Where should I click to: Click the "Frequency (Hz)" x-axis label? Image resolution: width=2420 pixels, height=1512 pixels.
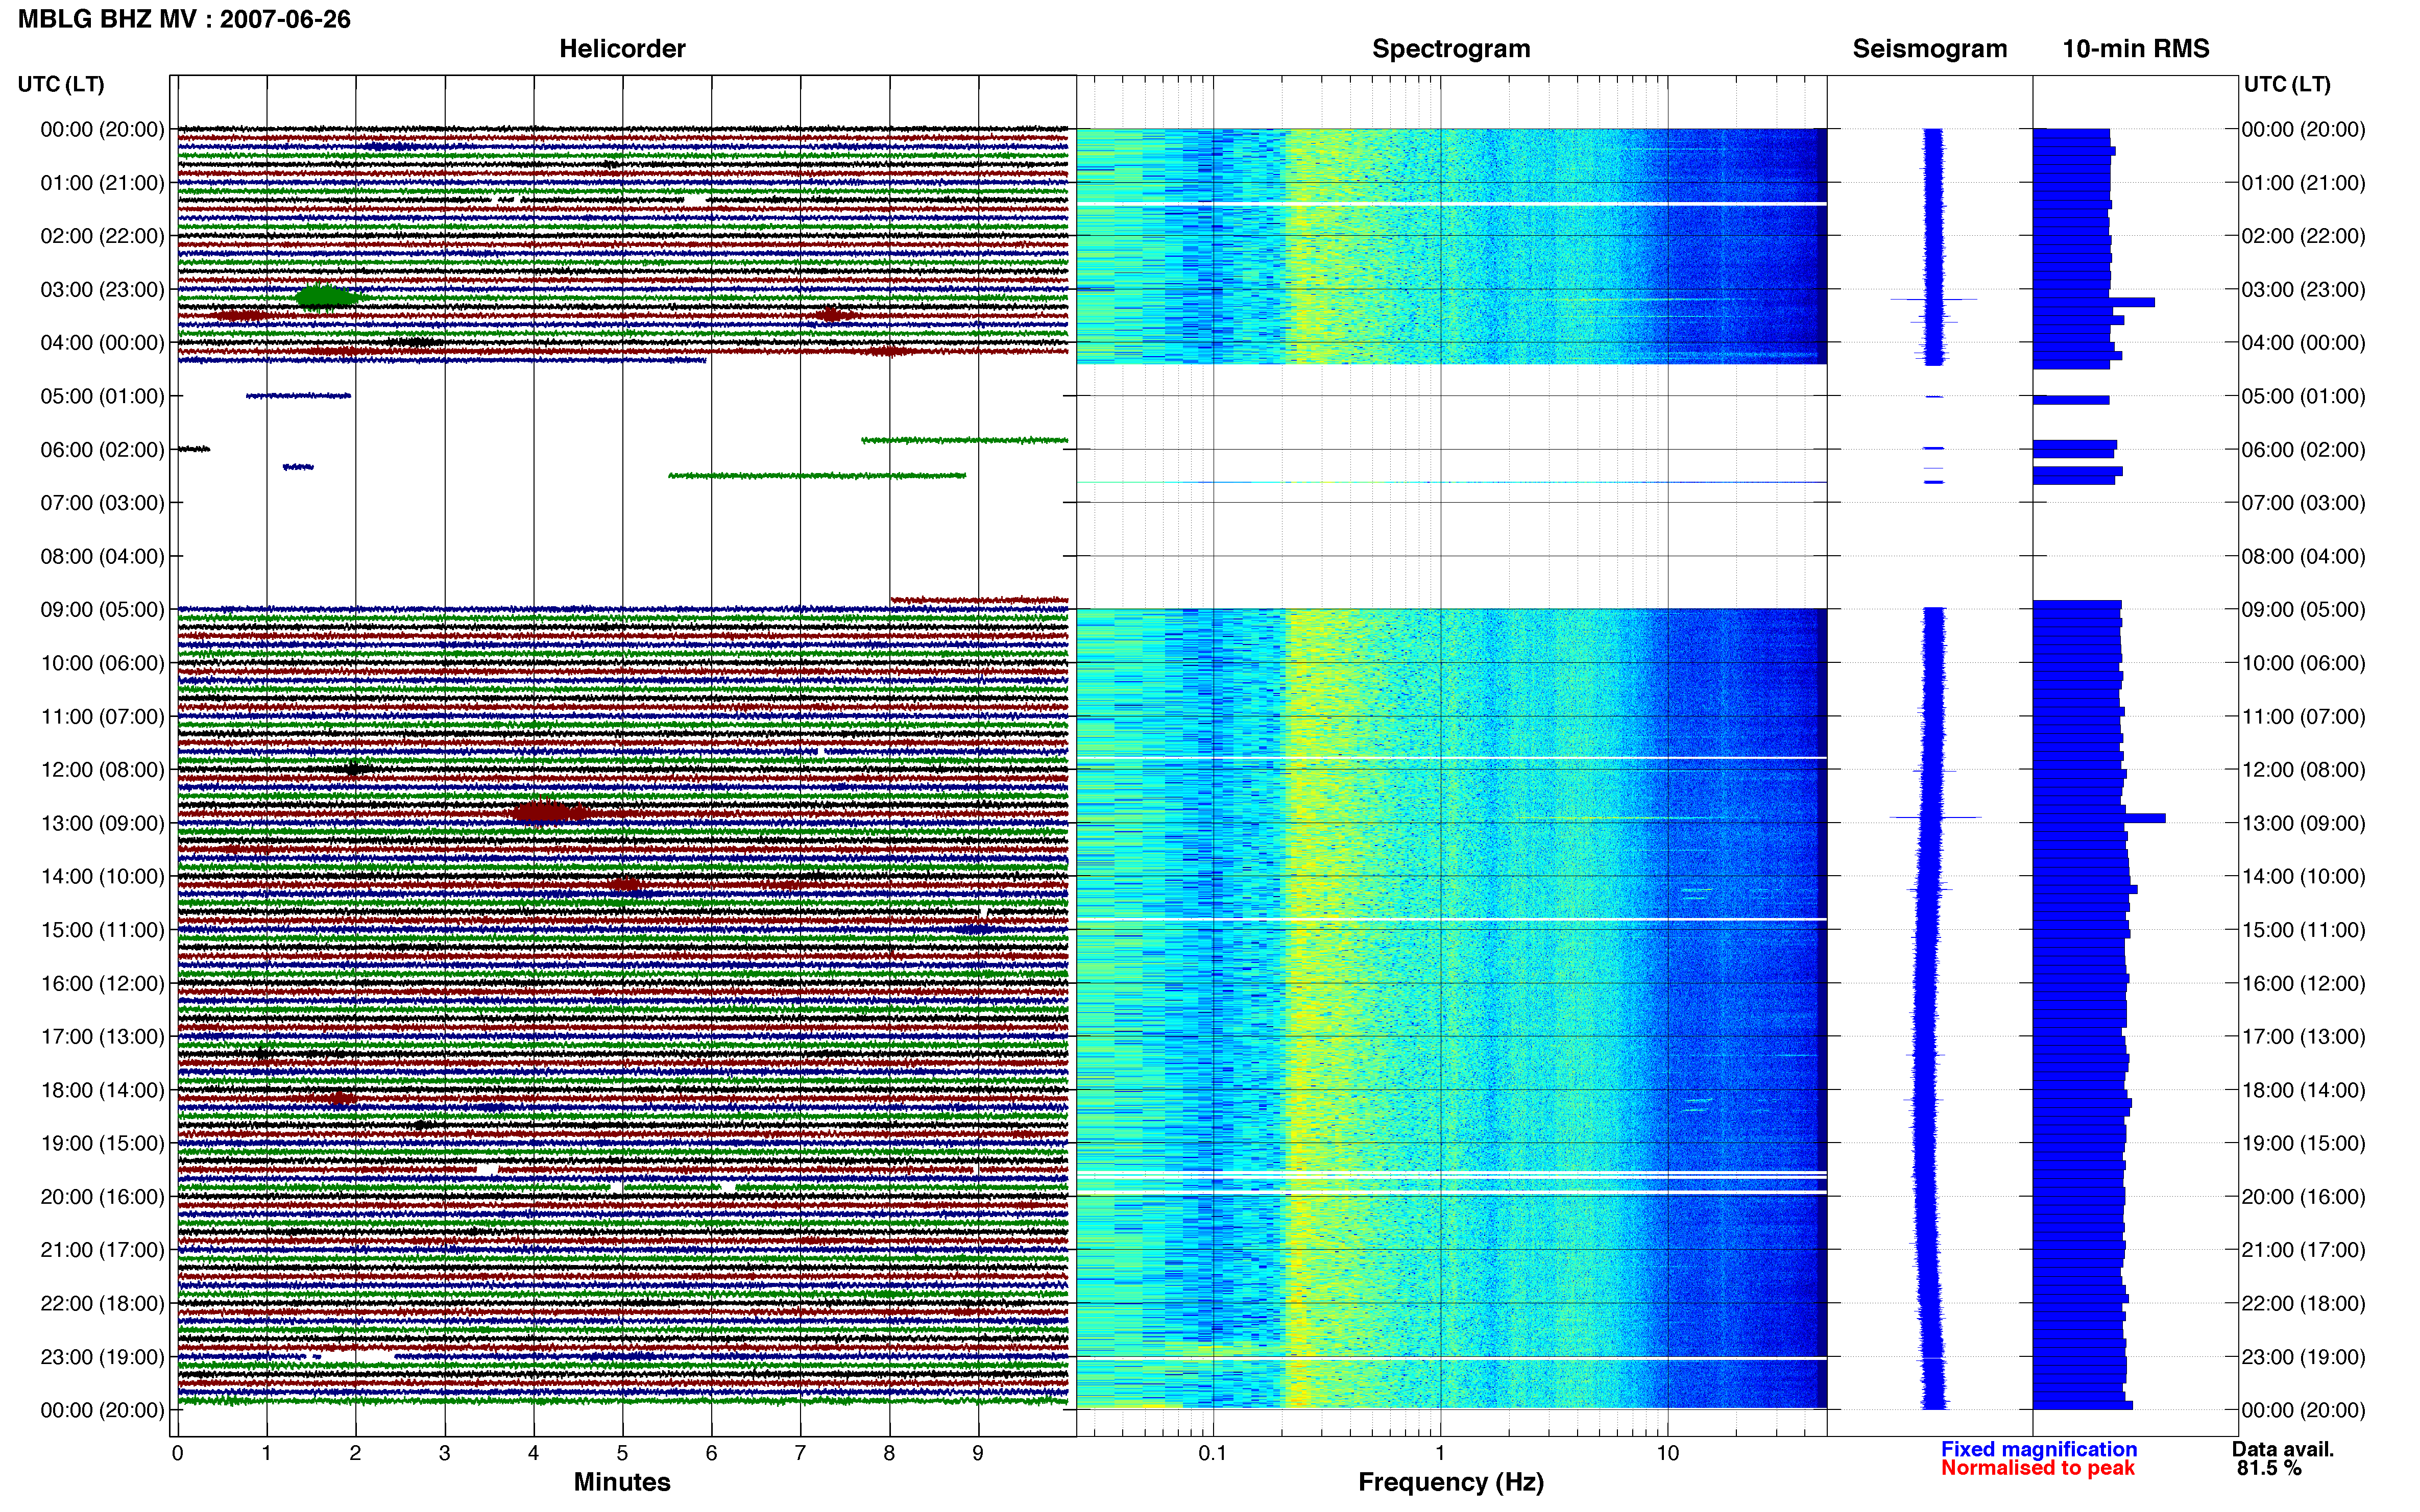1450,1482
